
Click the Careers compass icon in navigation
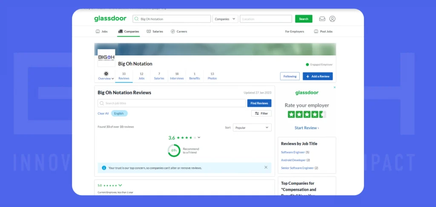(x=173, y=32)
